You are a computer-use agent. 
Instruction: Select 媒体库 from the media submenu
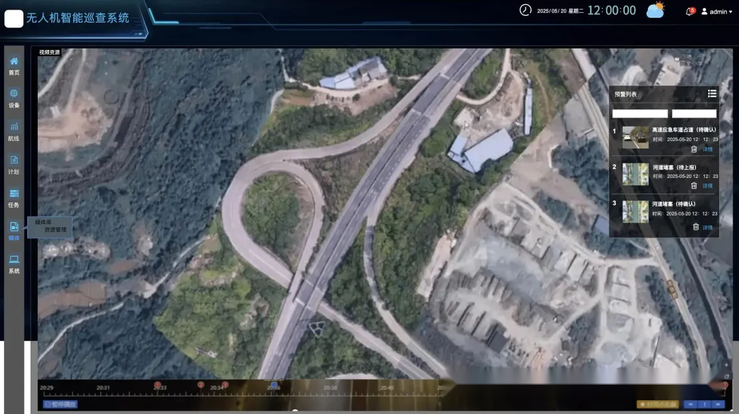click(43, 222)
